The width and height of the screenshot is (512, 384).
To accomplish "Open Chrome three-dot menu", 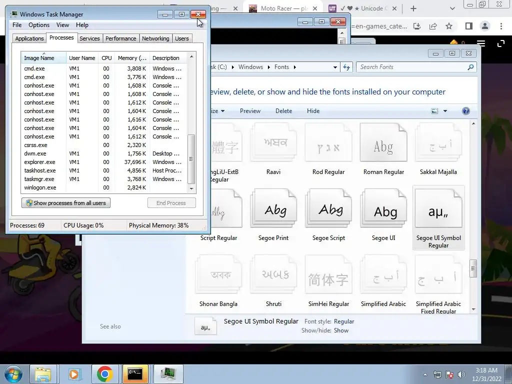I will pos(501,26).
